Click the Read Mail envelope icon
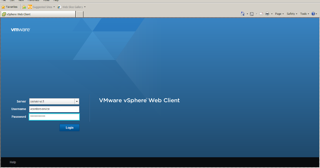This screenshot has height=168, width=320. pos(261,14)
